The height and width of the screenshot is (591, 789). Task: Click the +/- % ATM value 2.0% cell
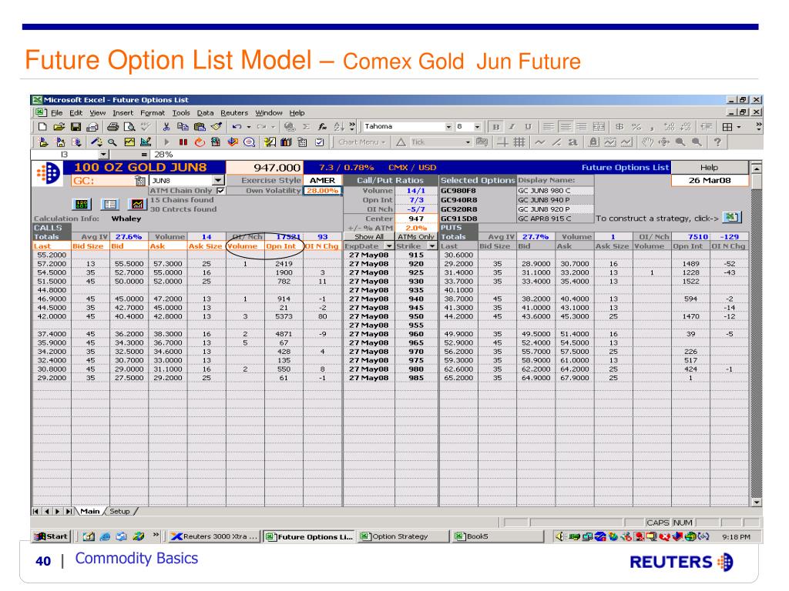[416, 228]
